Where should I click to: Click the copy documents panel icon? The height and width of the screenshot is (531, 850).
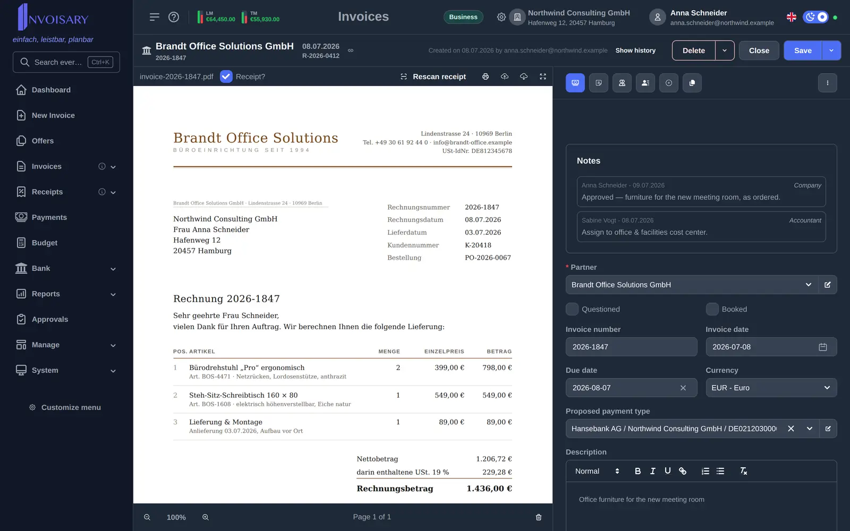tap(692, 83)
